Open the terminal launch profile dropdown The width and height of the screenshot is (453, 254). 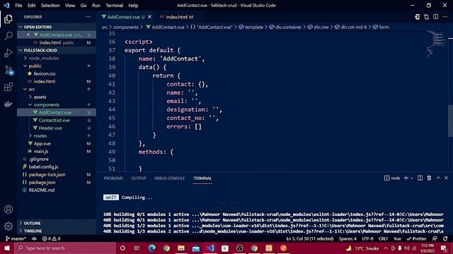click(412, 178)
